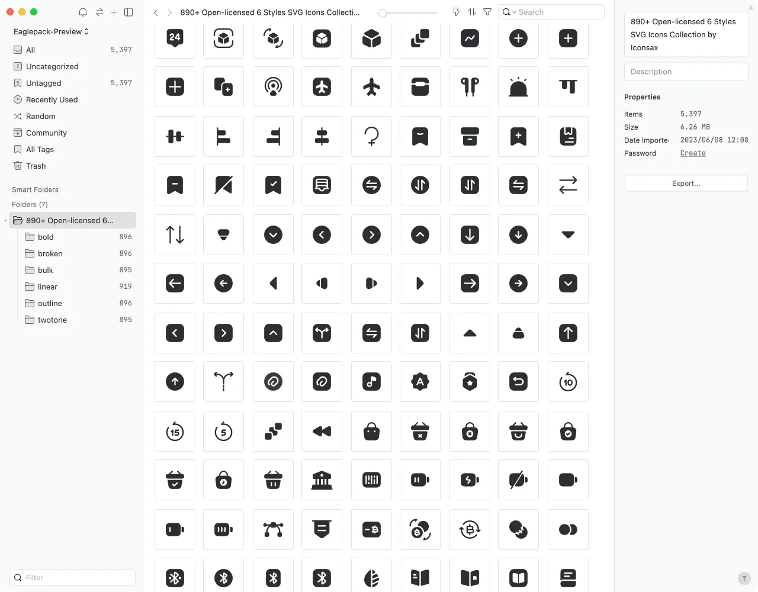Open the filter funnel icon
758x592 pixels.
(x=487, y=12)
